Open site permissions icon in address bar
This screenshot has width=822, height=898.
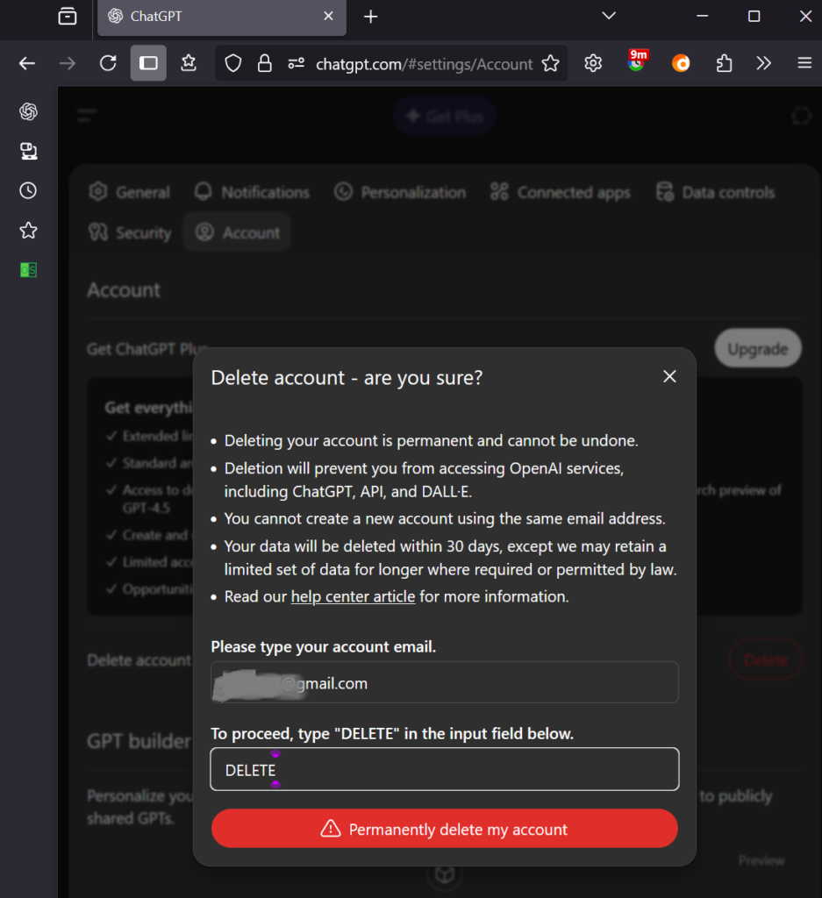pyautogui.click(x=296, y=63)
